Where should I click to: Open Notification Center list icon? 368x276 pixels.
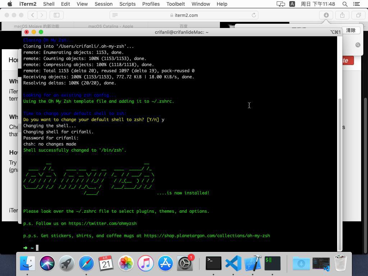click(x=356, y=4)
